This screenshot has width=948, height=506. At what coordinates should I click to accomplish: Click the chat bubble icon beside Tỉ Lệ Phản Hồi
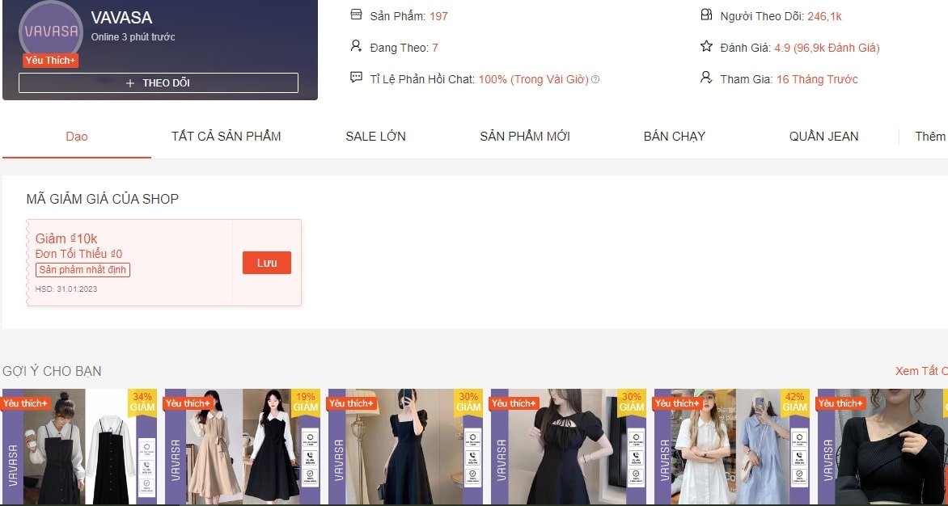(356, 78)
